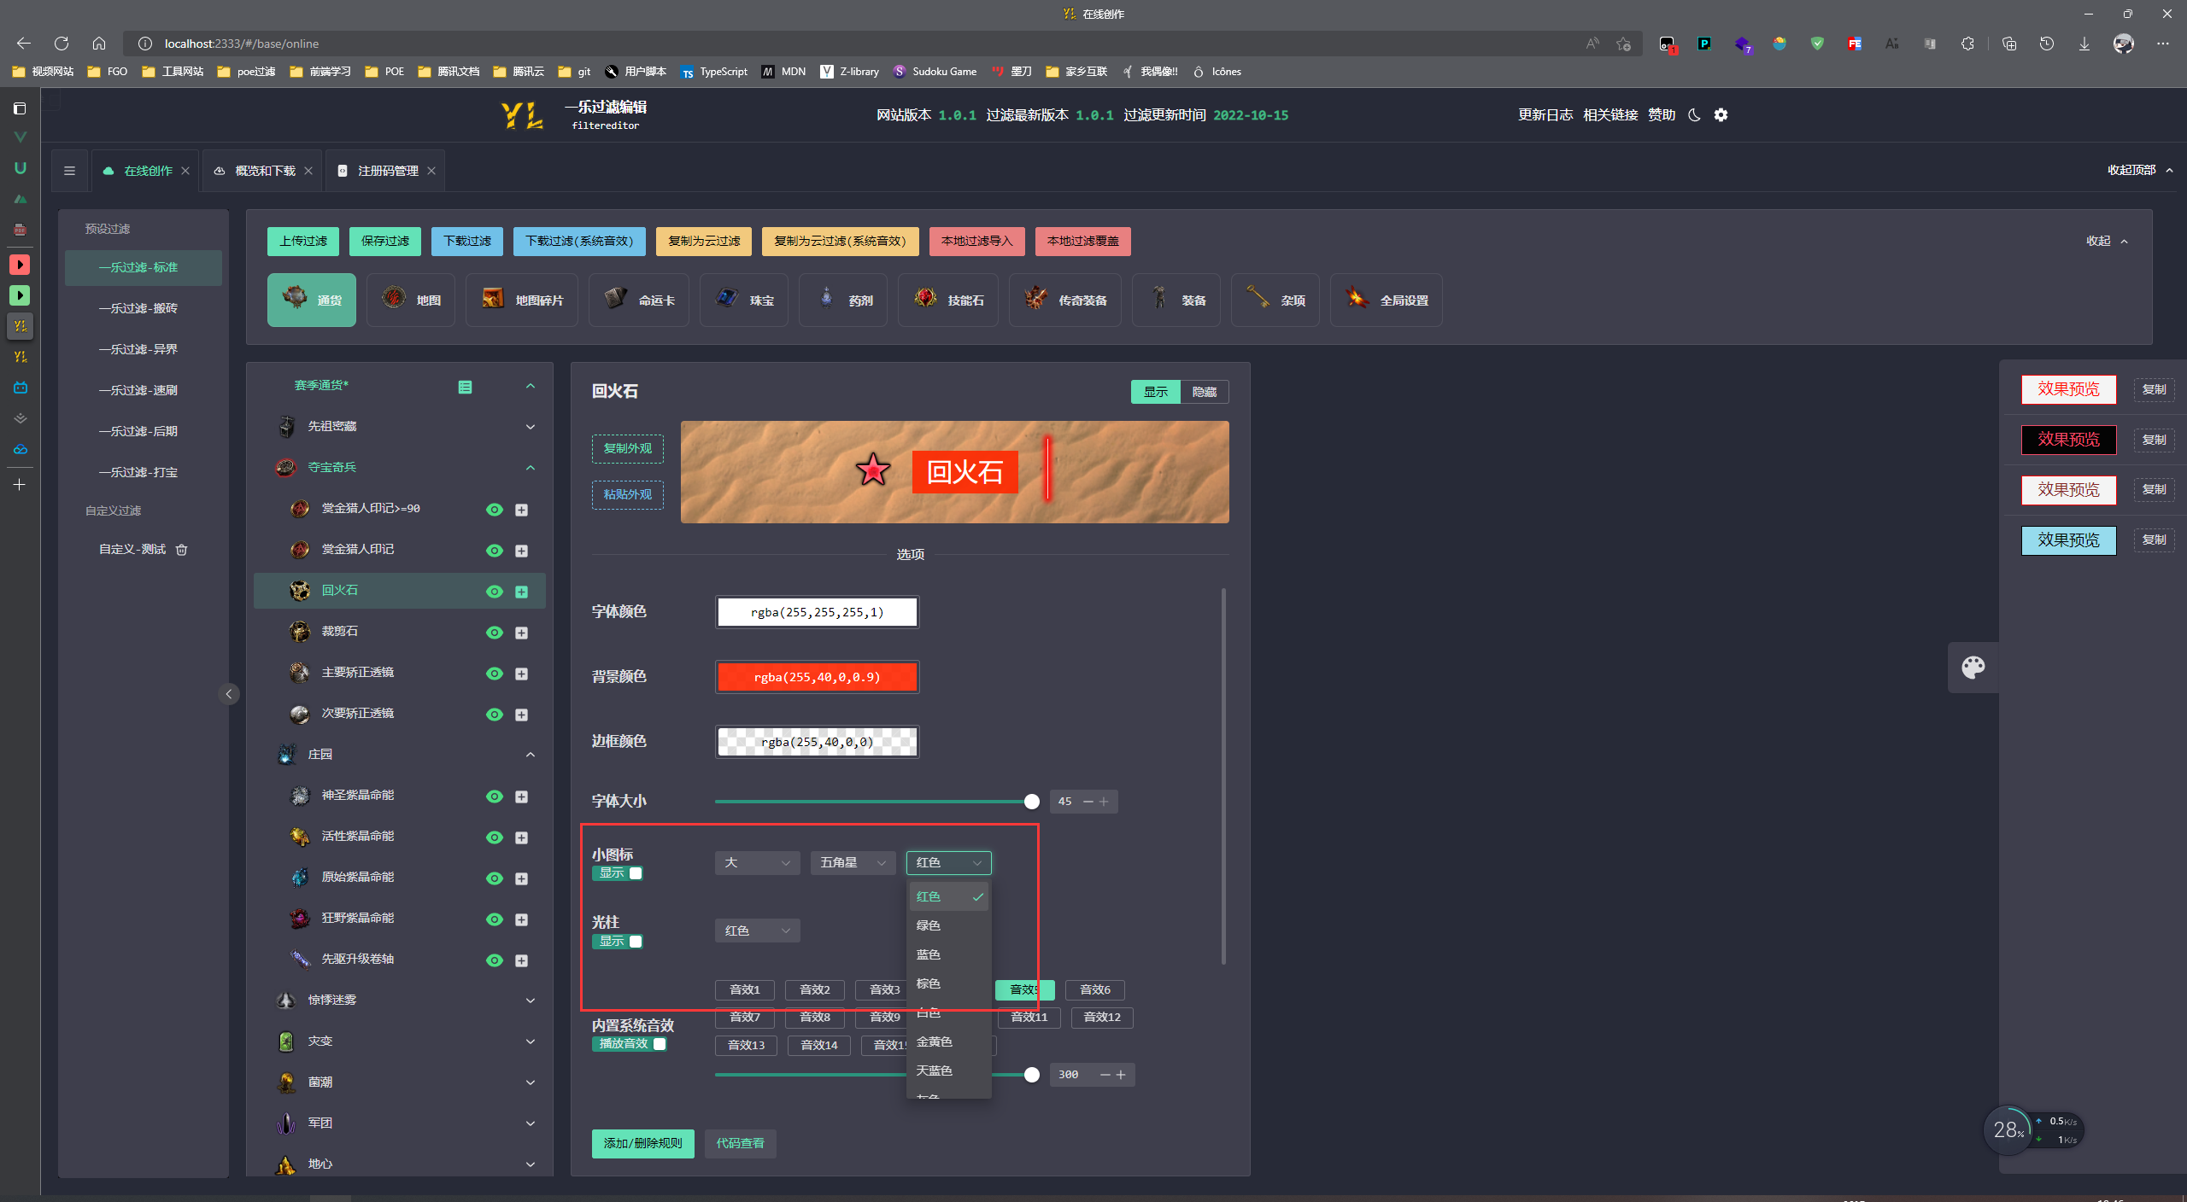Click 添加/删除规则 button

642,1144
